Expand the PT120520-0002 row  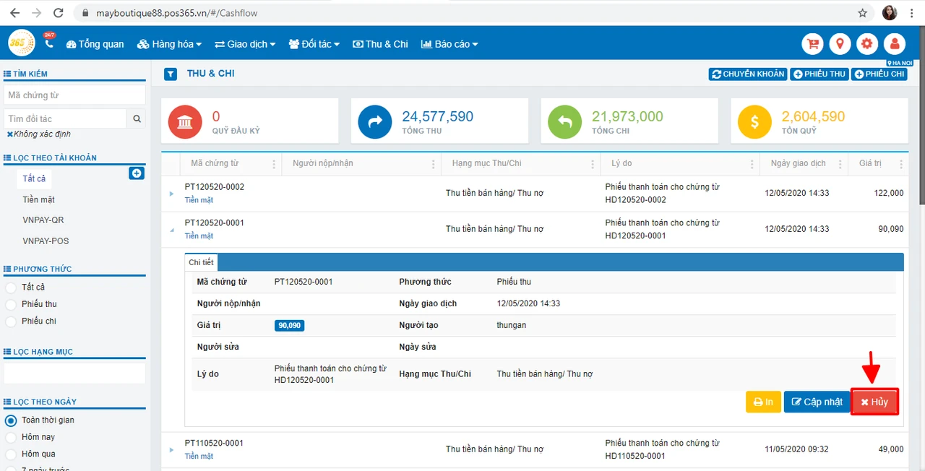(171, 194)
